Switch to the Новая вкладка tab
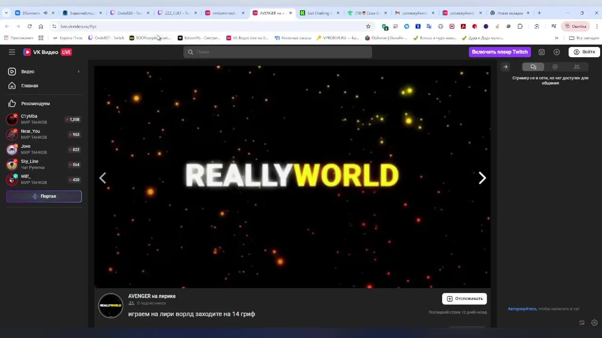The image size is (602, 338). (510, 13)
